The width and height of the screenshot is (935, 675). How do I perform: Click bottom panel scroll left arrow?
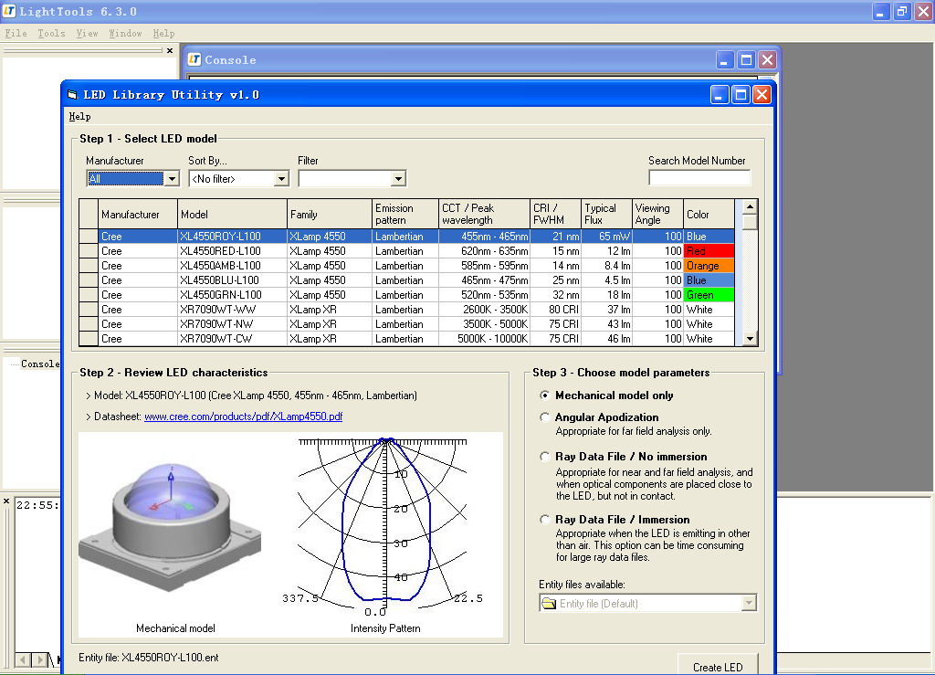tap(23, 659)
